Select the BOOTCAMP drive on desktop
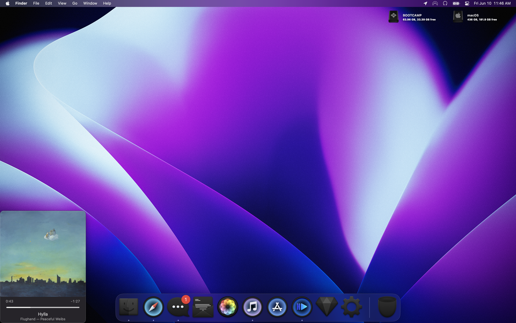The height and width of the screenshot is (323, 516). point(393,17)
